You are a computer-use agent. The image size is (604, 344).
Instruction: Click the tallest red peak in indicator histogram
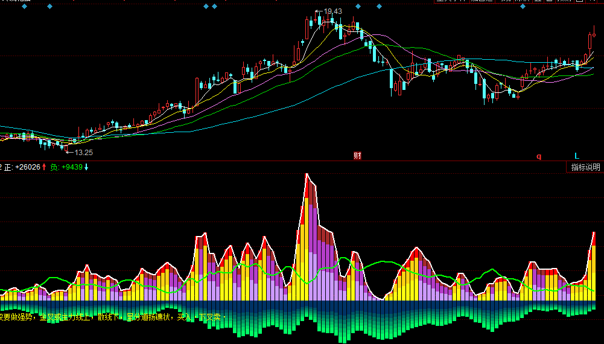[307, 181]
